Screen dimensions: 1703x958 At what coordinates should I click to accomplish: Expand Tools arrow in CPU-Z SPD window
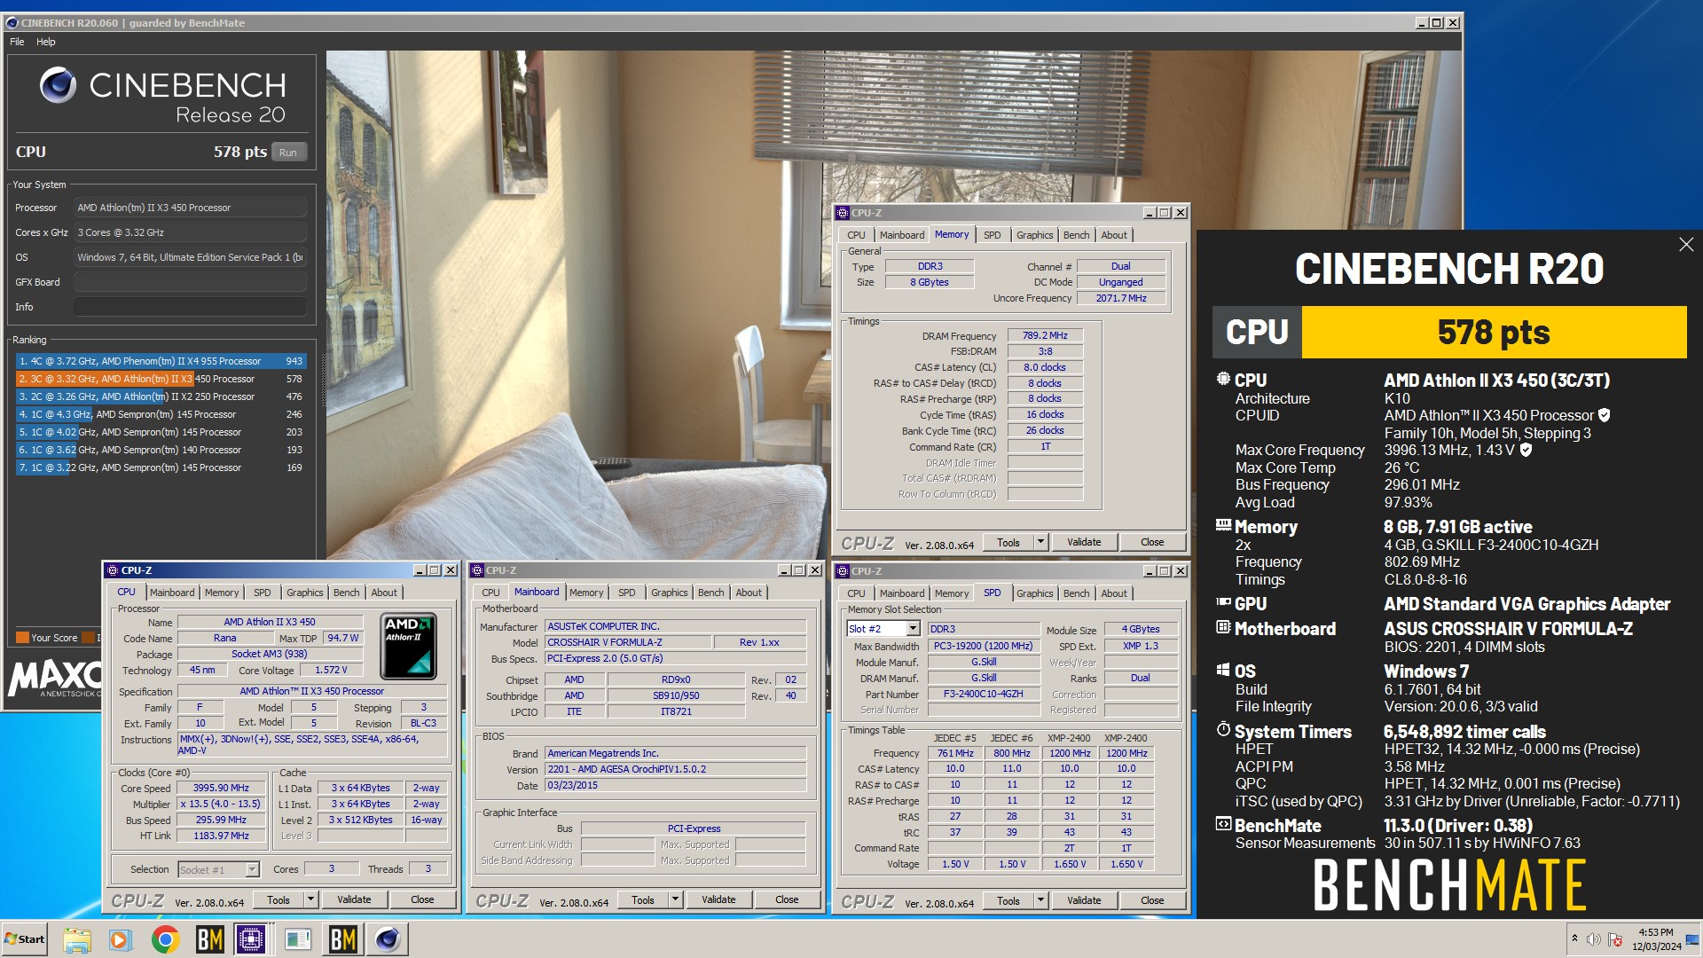pyautogui.click(x=1040, y=900)
